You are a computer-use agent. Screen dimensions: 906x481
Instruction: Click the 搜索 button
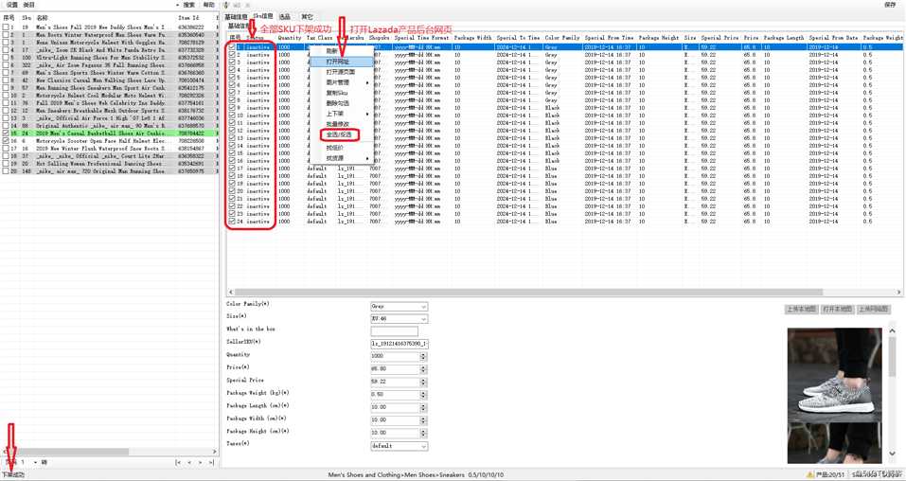tap(189, 5)
